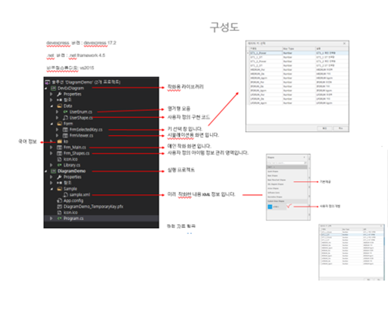The width and height of the screenshot is (388, 309).
Task: Click the search field in Shapes panel
Action: click(x=287, y=163)
